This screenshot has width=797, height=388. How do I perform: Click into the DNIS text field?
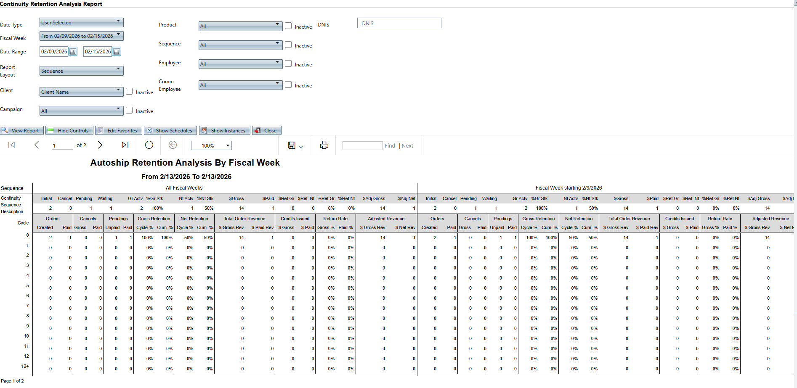coord(399,23)
